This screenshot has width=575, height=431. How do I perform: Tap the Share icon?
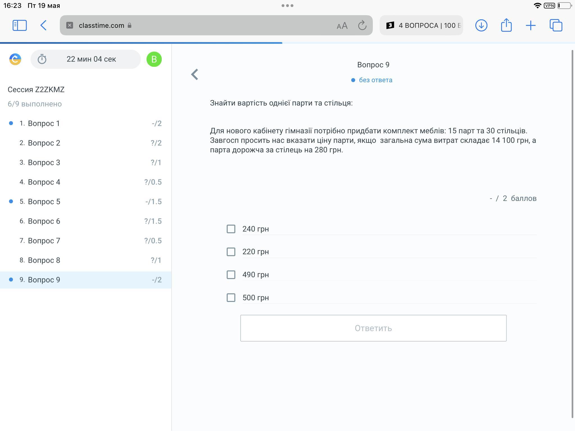(506, 25)
